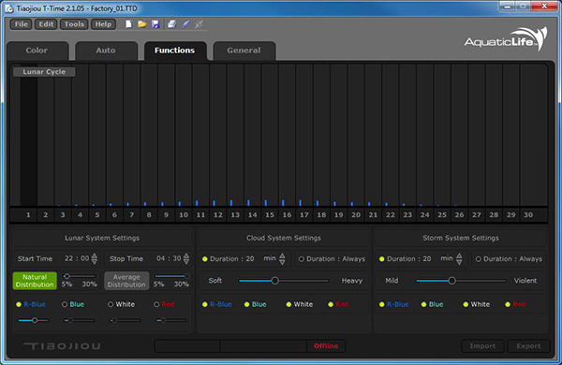Viewport: 562px width, 365px height.
Task: Increase Storm duration minutes with up arrow
Action: 460,255
